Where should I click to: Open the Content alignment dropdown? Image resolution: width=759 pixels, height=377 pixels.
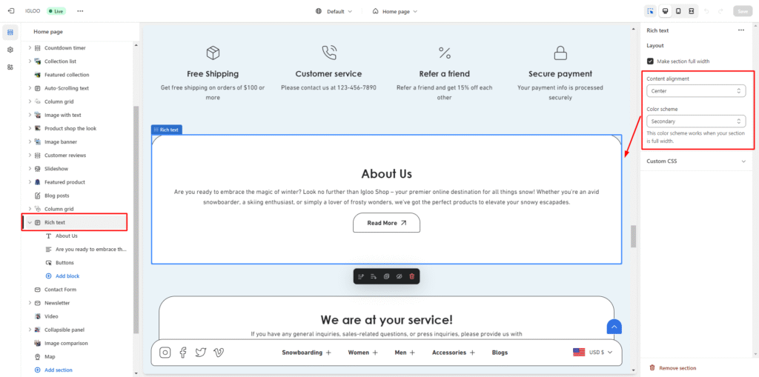coord(695,90)
